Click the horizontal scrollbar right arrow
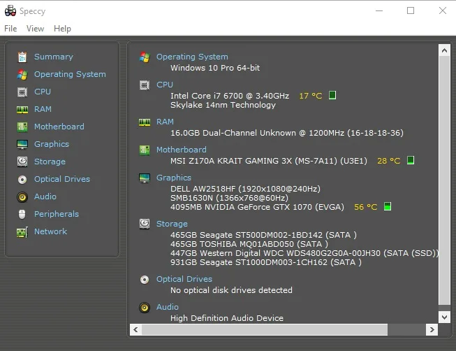 432,330
